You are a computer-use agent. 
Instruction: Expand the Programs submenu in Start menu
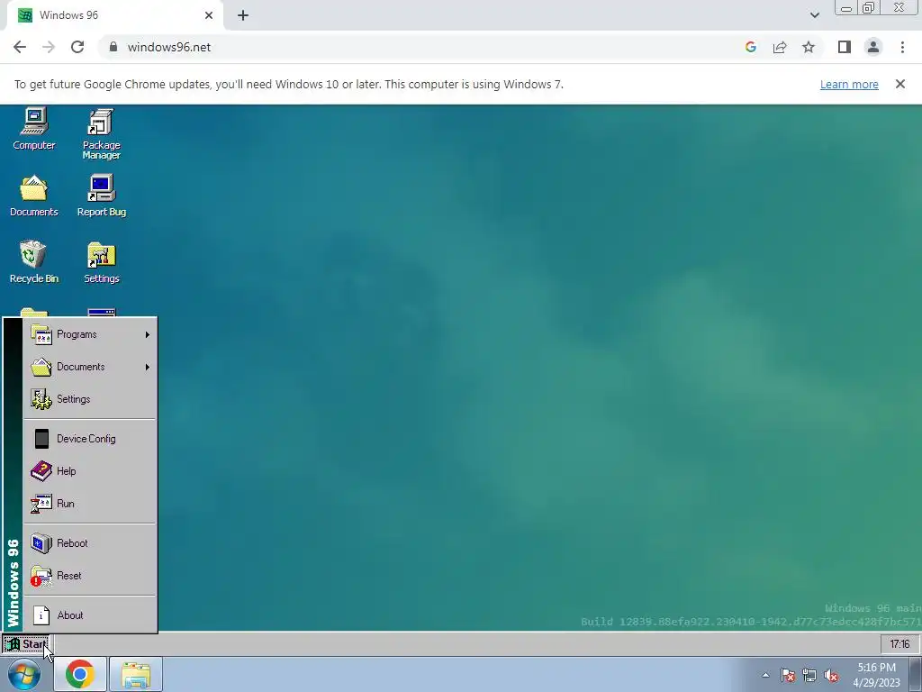[x=90, y=334]
